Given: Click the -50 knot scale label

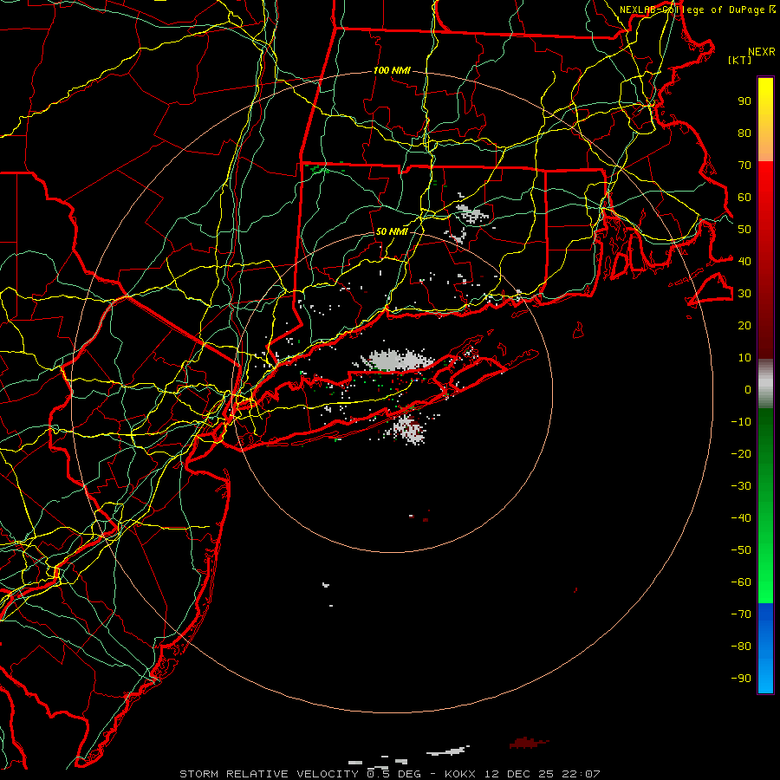Looking at the screenshot, I should [741, 549].
